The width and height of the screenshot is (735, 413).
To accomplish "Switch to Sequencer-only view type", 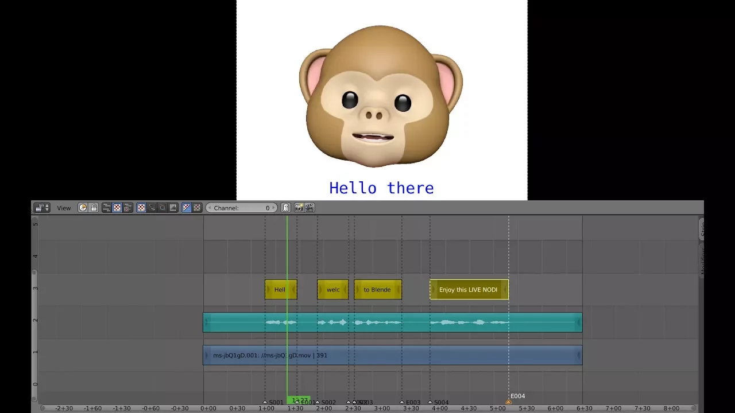I will point(107,208).
